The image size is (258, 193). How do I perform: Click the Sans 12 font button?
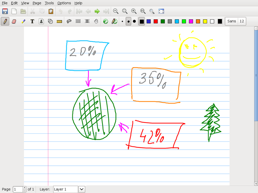236,21
